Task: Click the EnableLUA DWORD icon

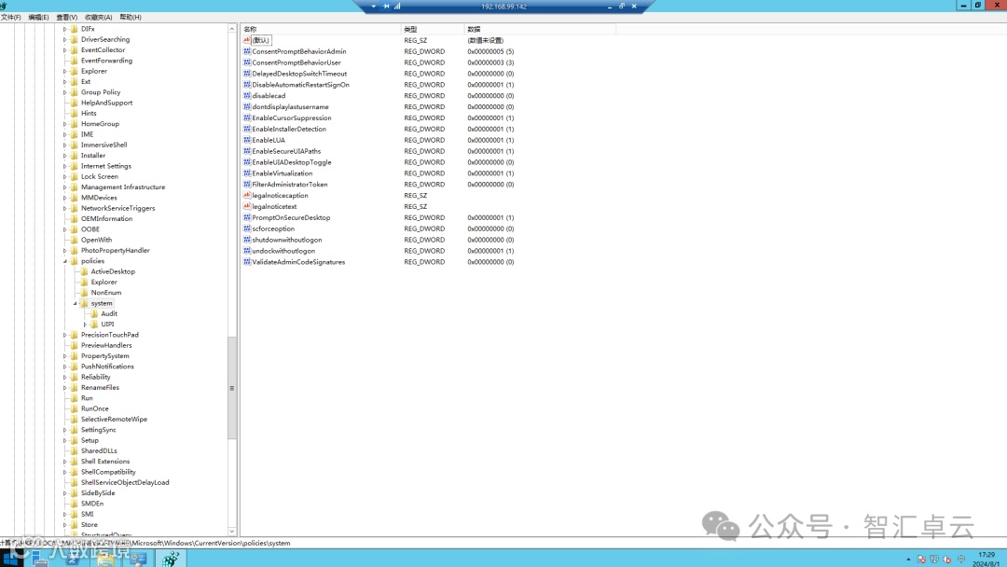Action: (x=246, y=140)
